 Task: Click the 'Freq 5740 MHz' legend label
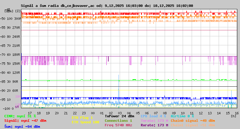click(118, 125)
